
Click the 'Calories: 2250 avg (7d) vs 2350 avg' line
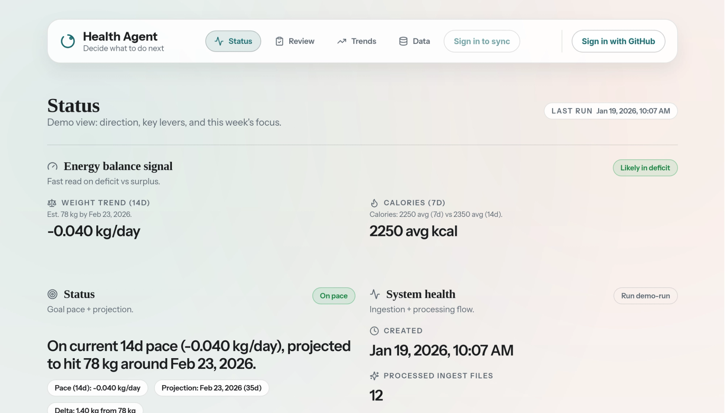(436, 214)
